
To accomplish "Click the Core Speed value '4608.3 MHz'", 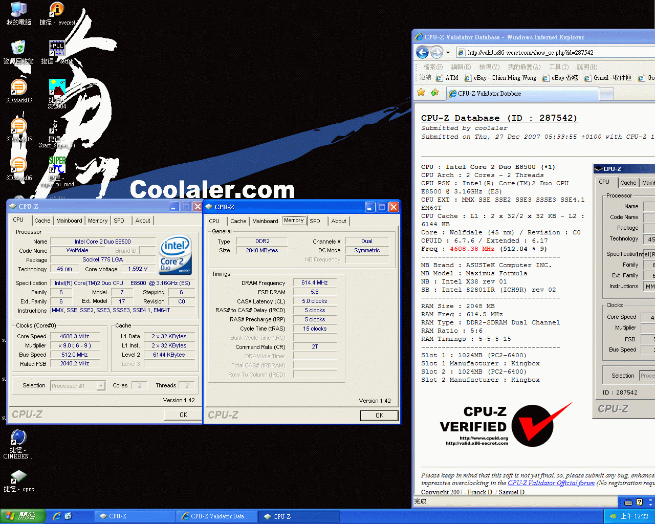I will coord(75,336).
